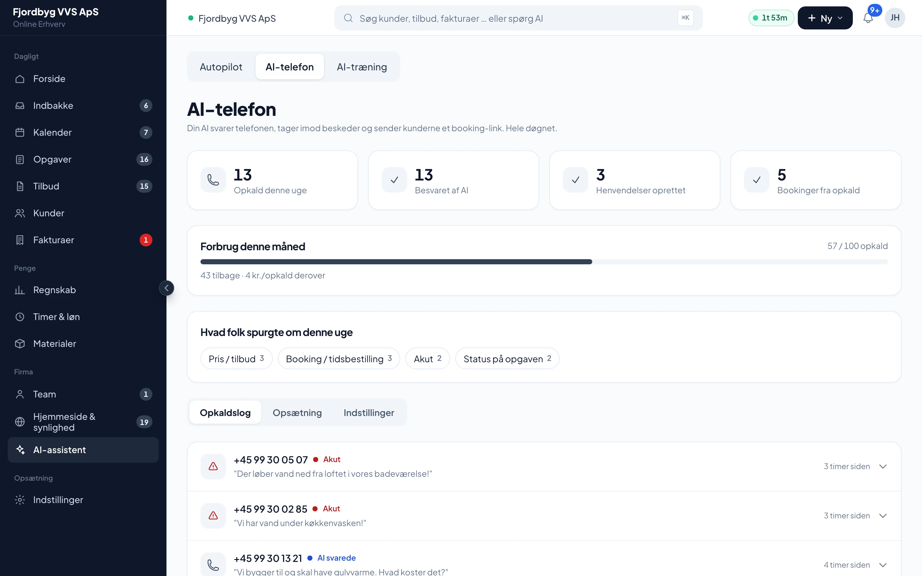This screenshot has width=922, height=576.
Task: Click the 1t 53m timer pill
Action: pyautogui.click(x=771, y=18)
